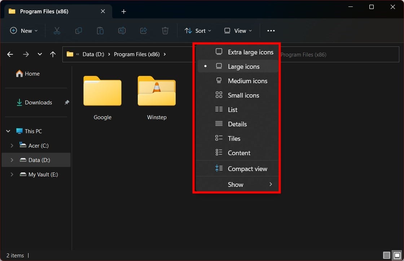Choose Tiles view option
The image size is (404, 261).
[238, 138]
